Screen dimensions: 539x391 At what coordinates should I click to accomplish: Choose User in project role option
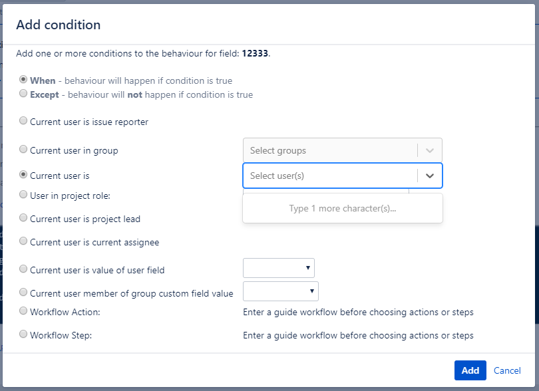pos(23,195)
